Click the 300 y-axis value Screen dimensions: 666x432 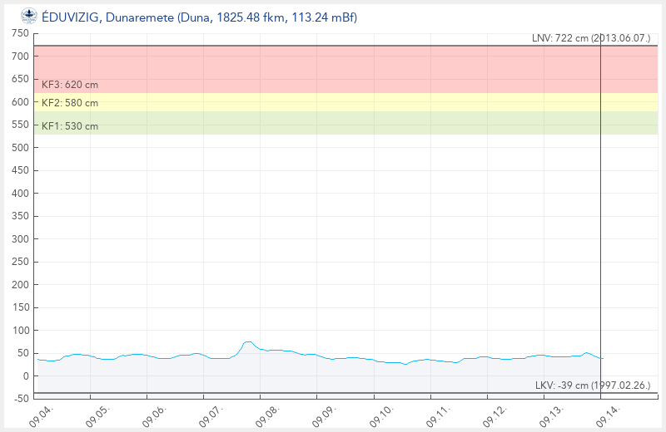click(x=20, y=239)
